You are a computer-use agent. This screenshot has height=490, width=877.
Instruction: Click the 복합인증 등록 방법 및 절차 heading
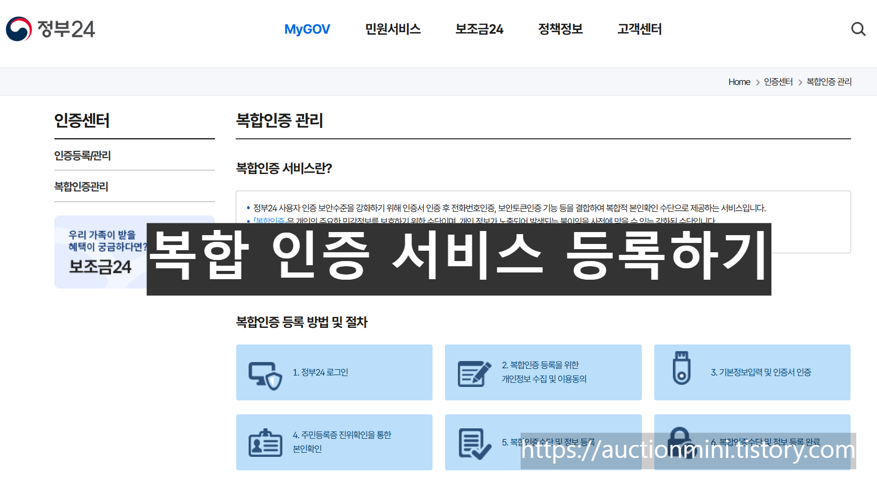coord(301,322)
